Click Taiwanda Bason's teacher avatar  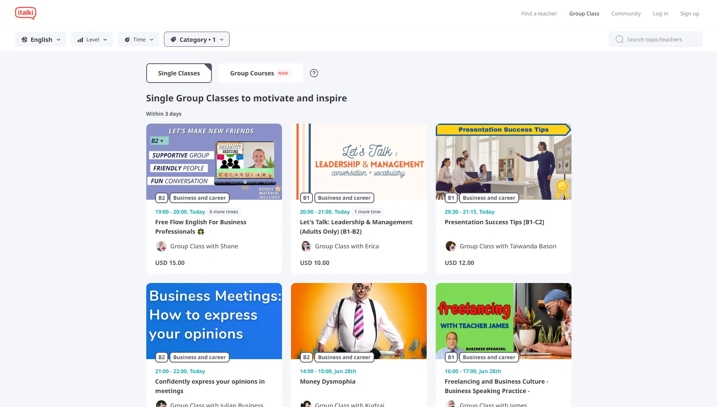451,246
